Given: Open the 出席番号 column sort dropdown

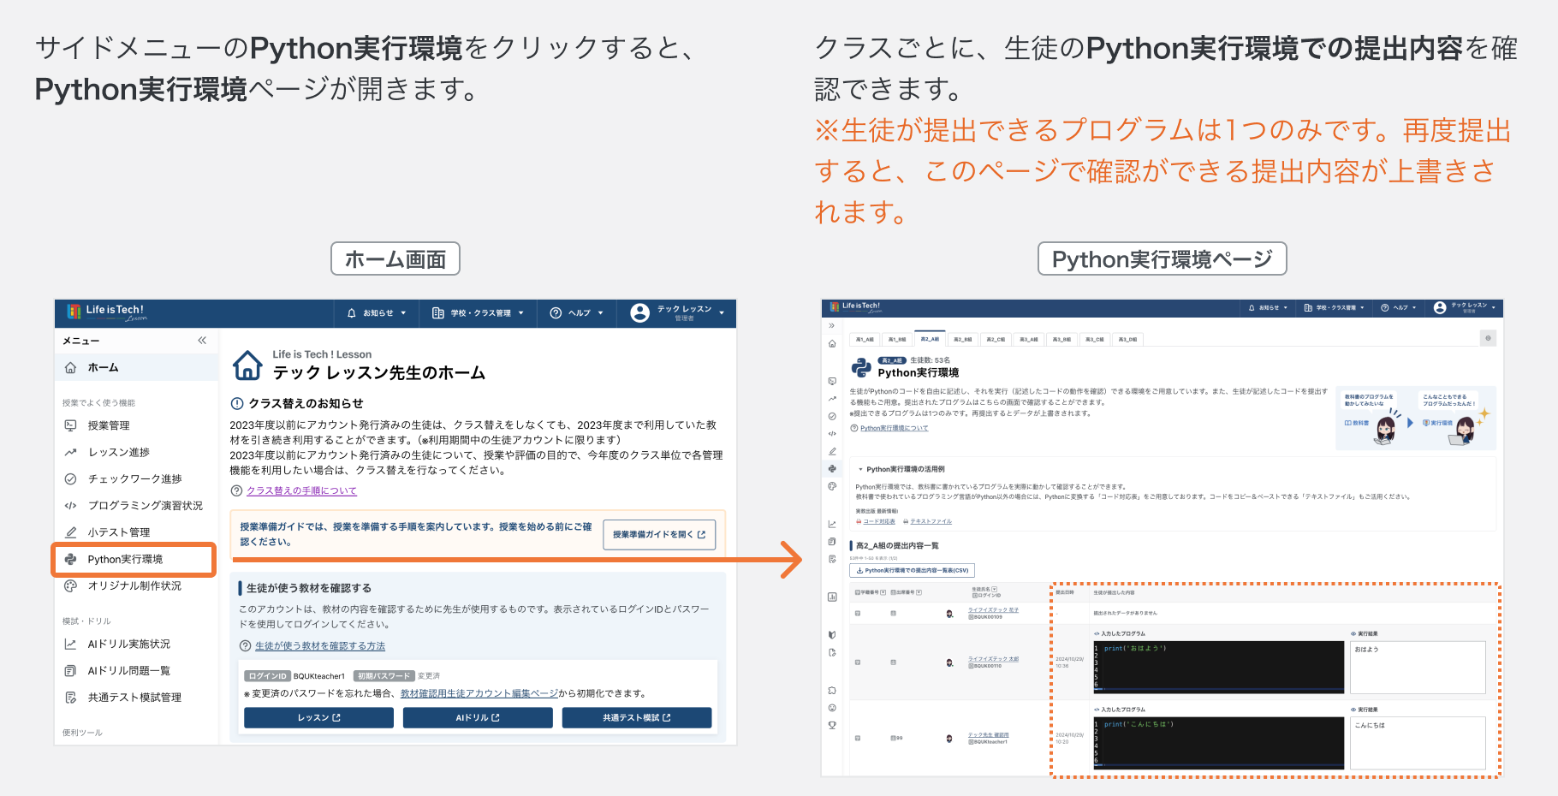Looking at the screenshot, I should (919, 592).
